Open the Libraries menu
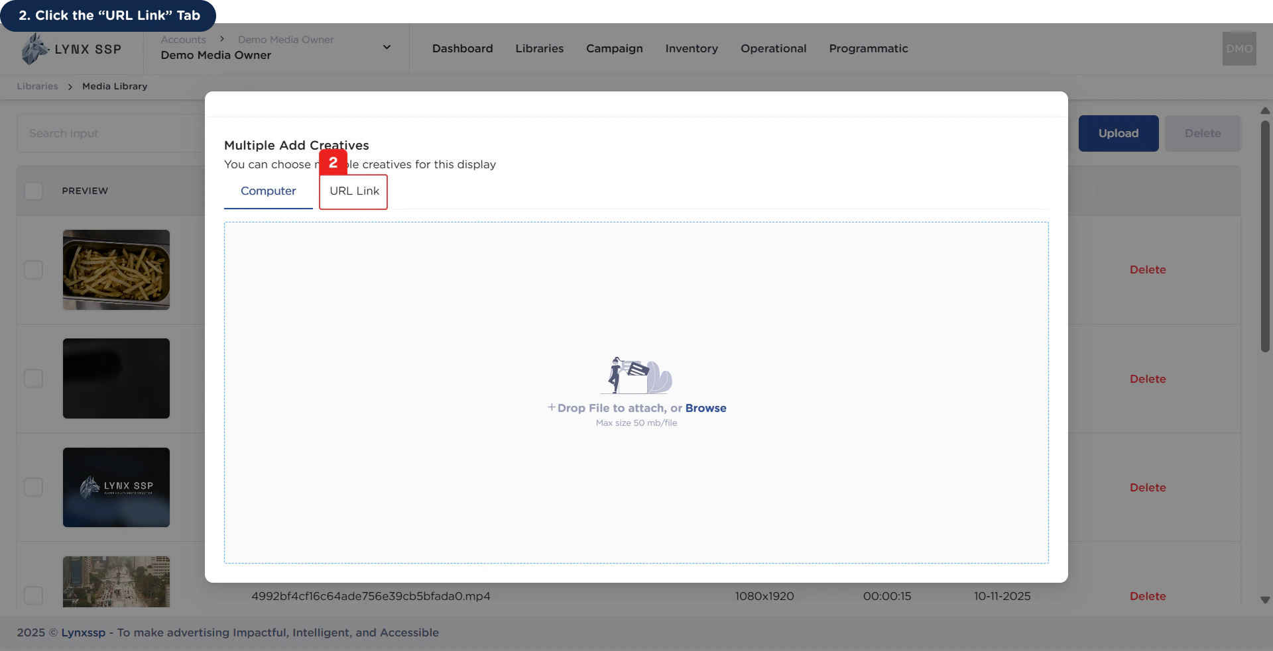 click(539, 48)
